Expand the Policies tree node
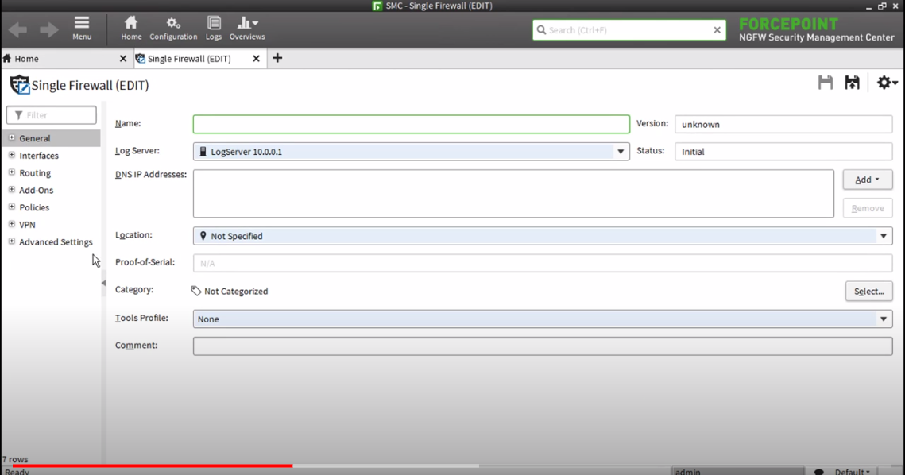This screenshot has height=475, width=905. (12, 207)
